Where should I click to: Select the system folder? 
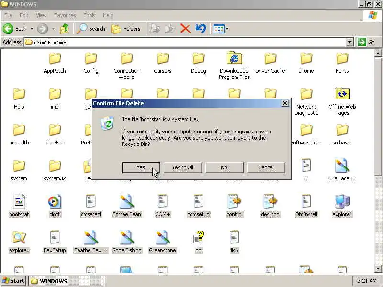(19, 171)
